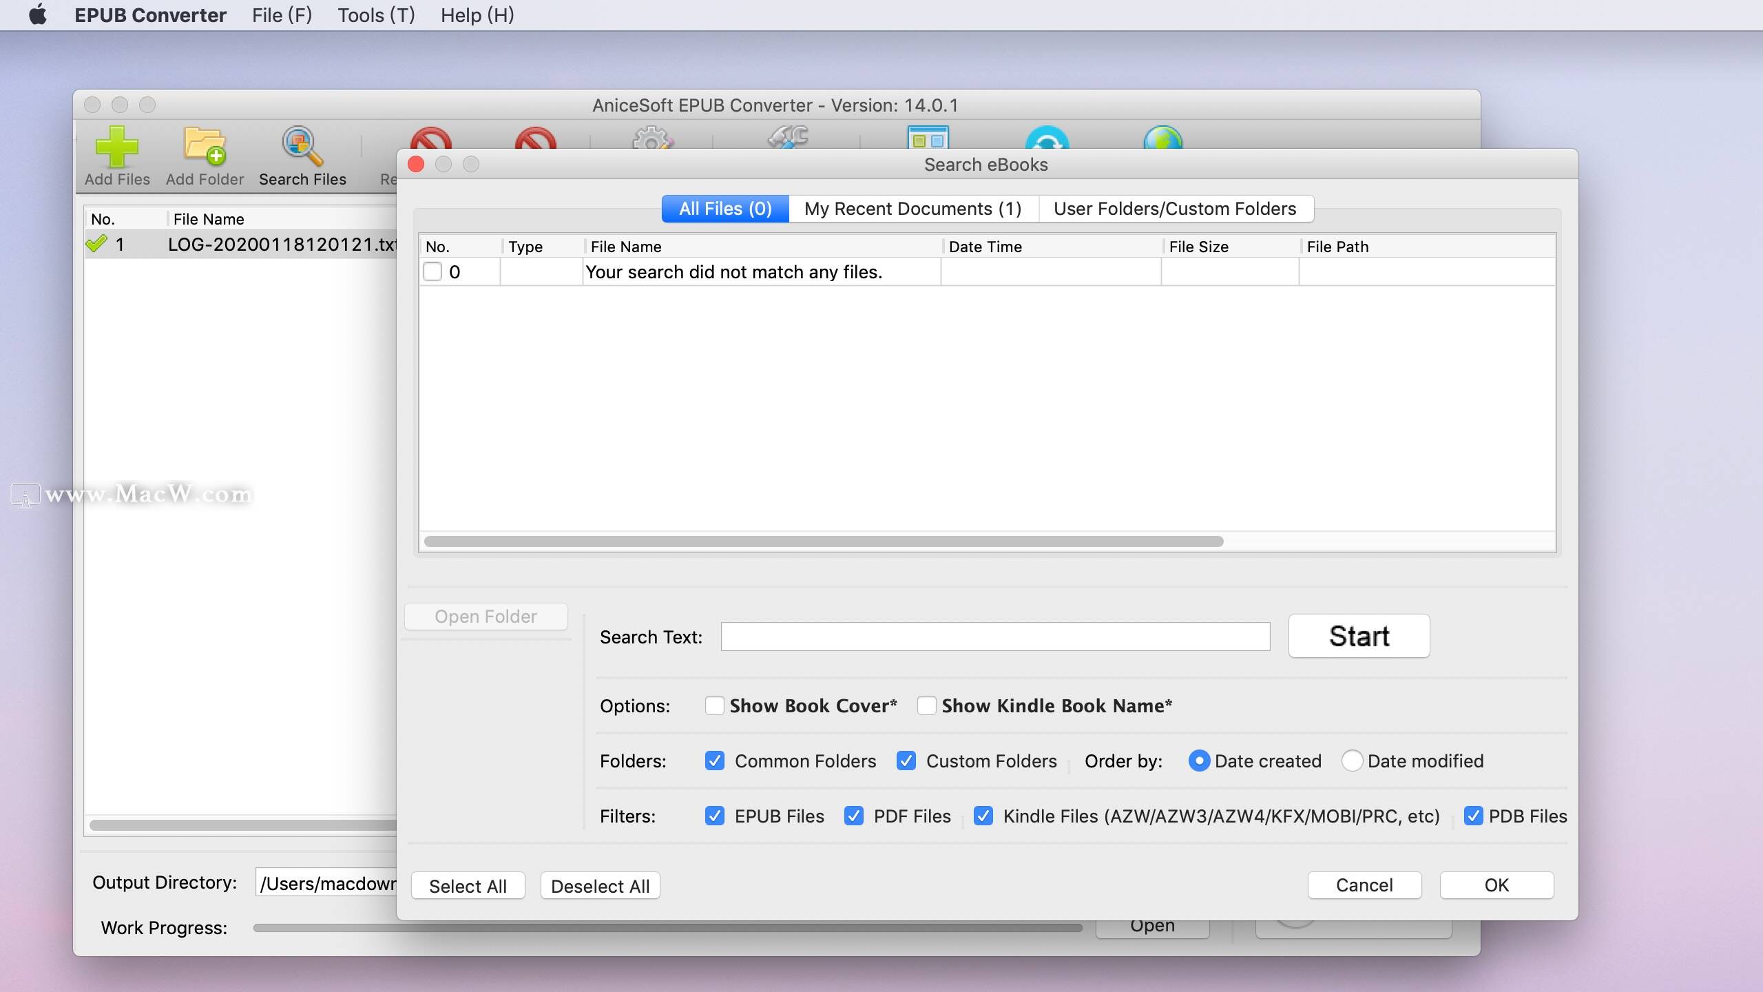Switch to My Recent Documents tab

point(913,208)
